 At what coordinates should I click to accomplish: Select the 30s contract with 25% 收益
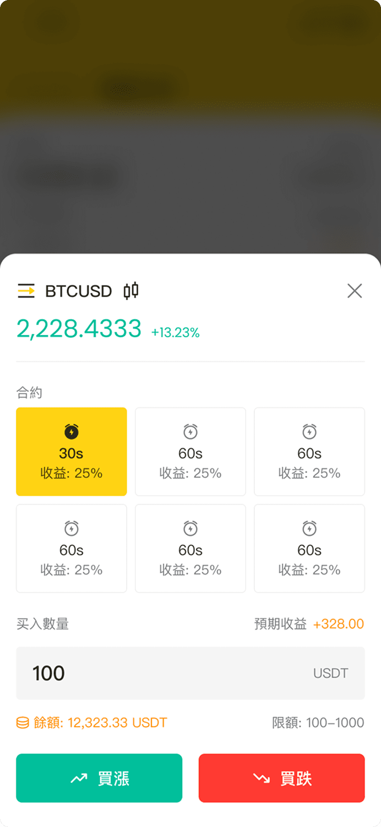click(x=72, y=452)
